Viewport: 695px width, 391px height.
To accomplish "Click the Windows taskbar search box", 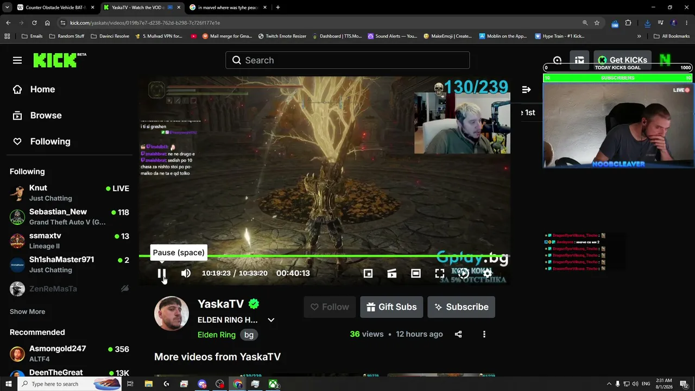I will [x=69, y=384].
